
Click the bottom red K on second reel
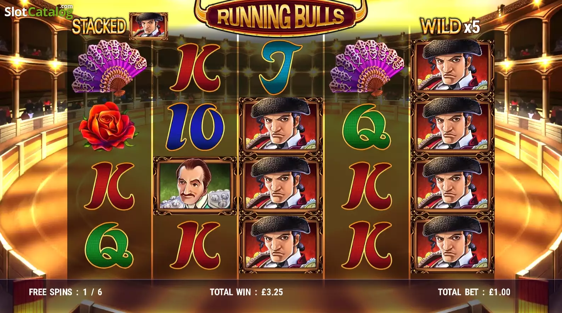195,245
